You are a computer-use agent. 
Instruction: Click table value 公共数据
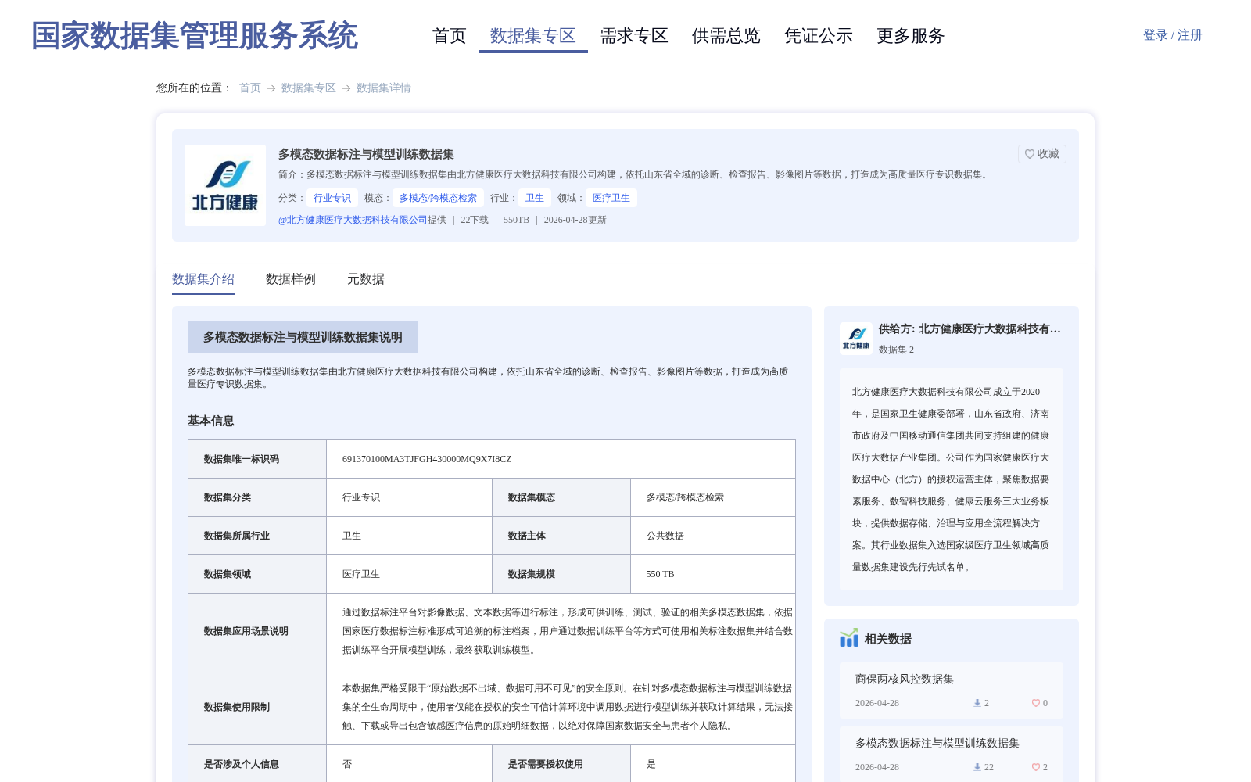coord(665,536)
